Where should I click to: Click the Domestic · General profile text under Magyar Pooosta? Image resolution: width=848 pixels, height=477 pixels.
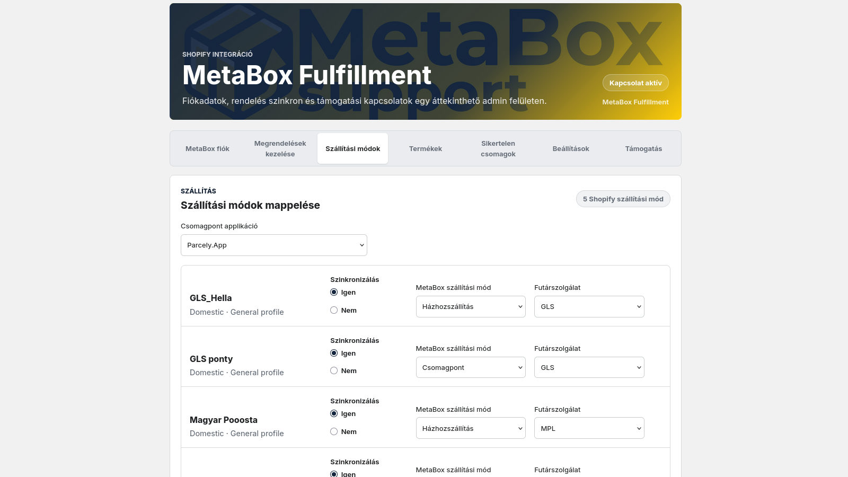click(x=237, y=434)
